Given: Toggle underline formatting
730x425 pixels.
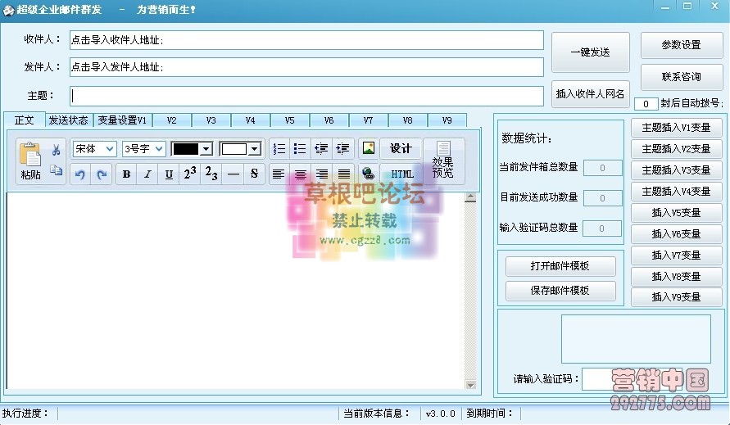Looking at the screenshot, I should (x=169, y=174).
